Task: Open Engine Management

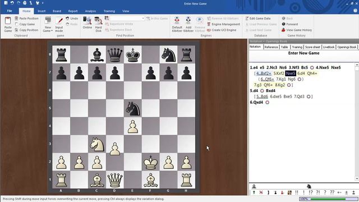Action: (x=223, y=24)
